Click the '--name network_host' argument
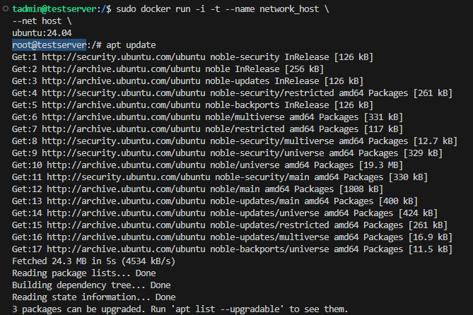This screenshot has height=315, width=473. point(272,9)
